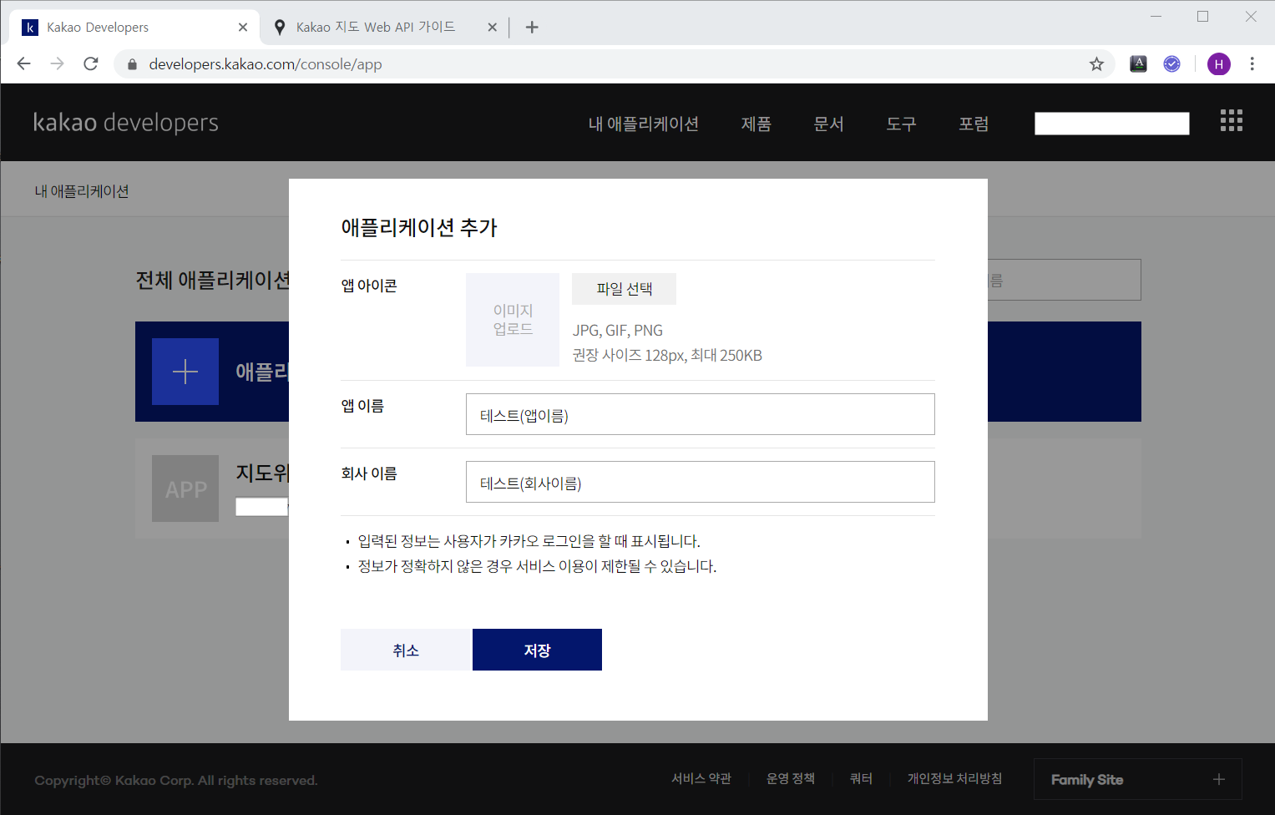Click the application search field behind dialog

point(1064,280)
